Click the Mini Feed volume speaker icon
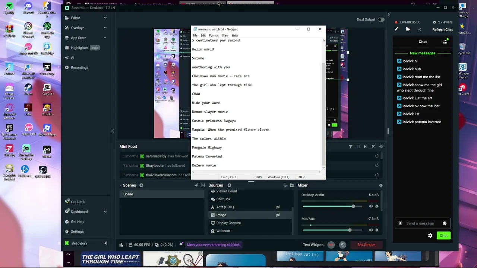Screen dimensions: 477x268 point(380,147)
